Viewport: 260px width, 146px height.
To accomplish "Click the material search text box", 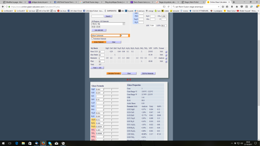I will [x=97, y=16].
